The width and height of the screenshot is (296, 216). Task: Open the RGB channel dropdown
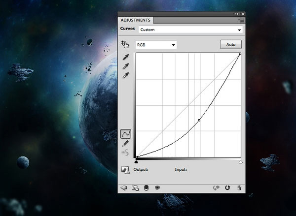pos(156,45)
